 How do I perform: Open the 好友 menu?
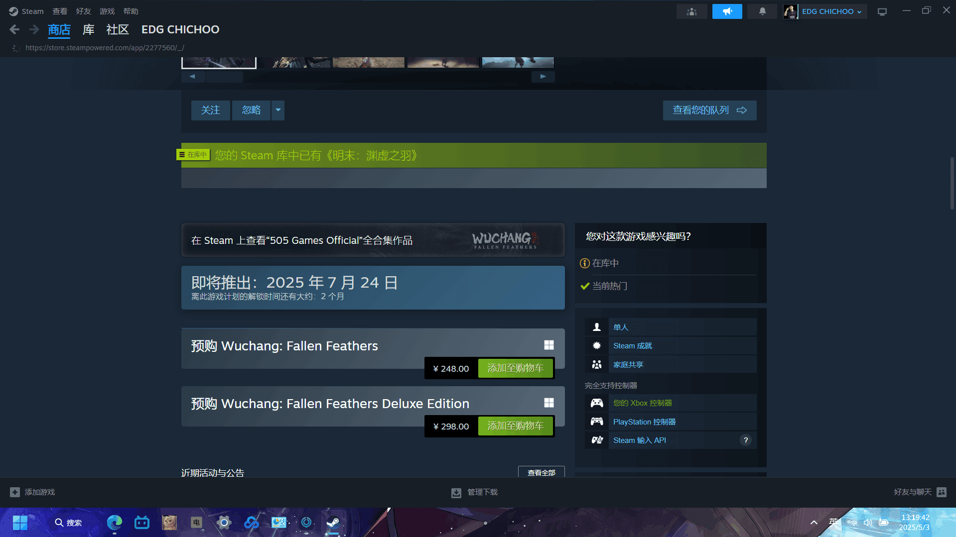pos(83,11)
